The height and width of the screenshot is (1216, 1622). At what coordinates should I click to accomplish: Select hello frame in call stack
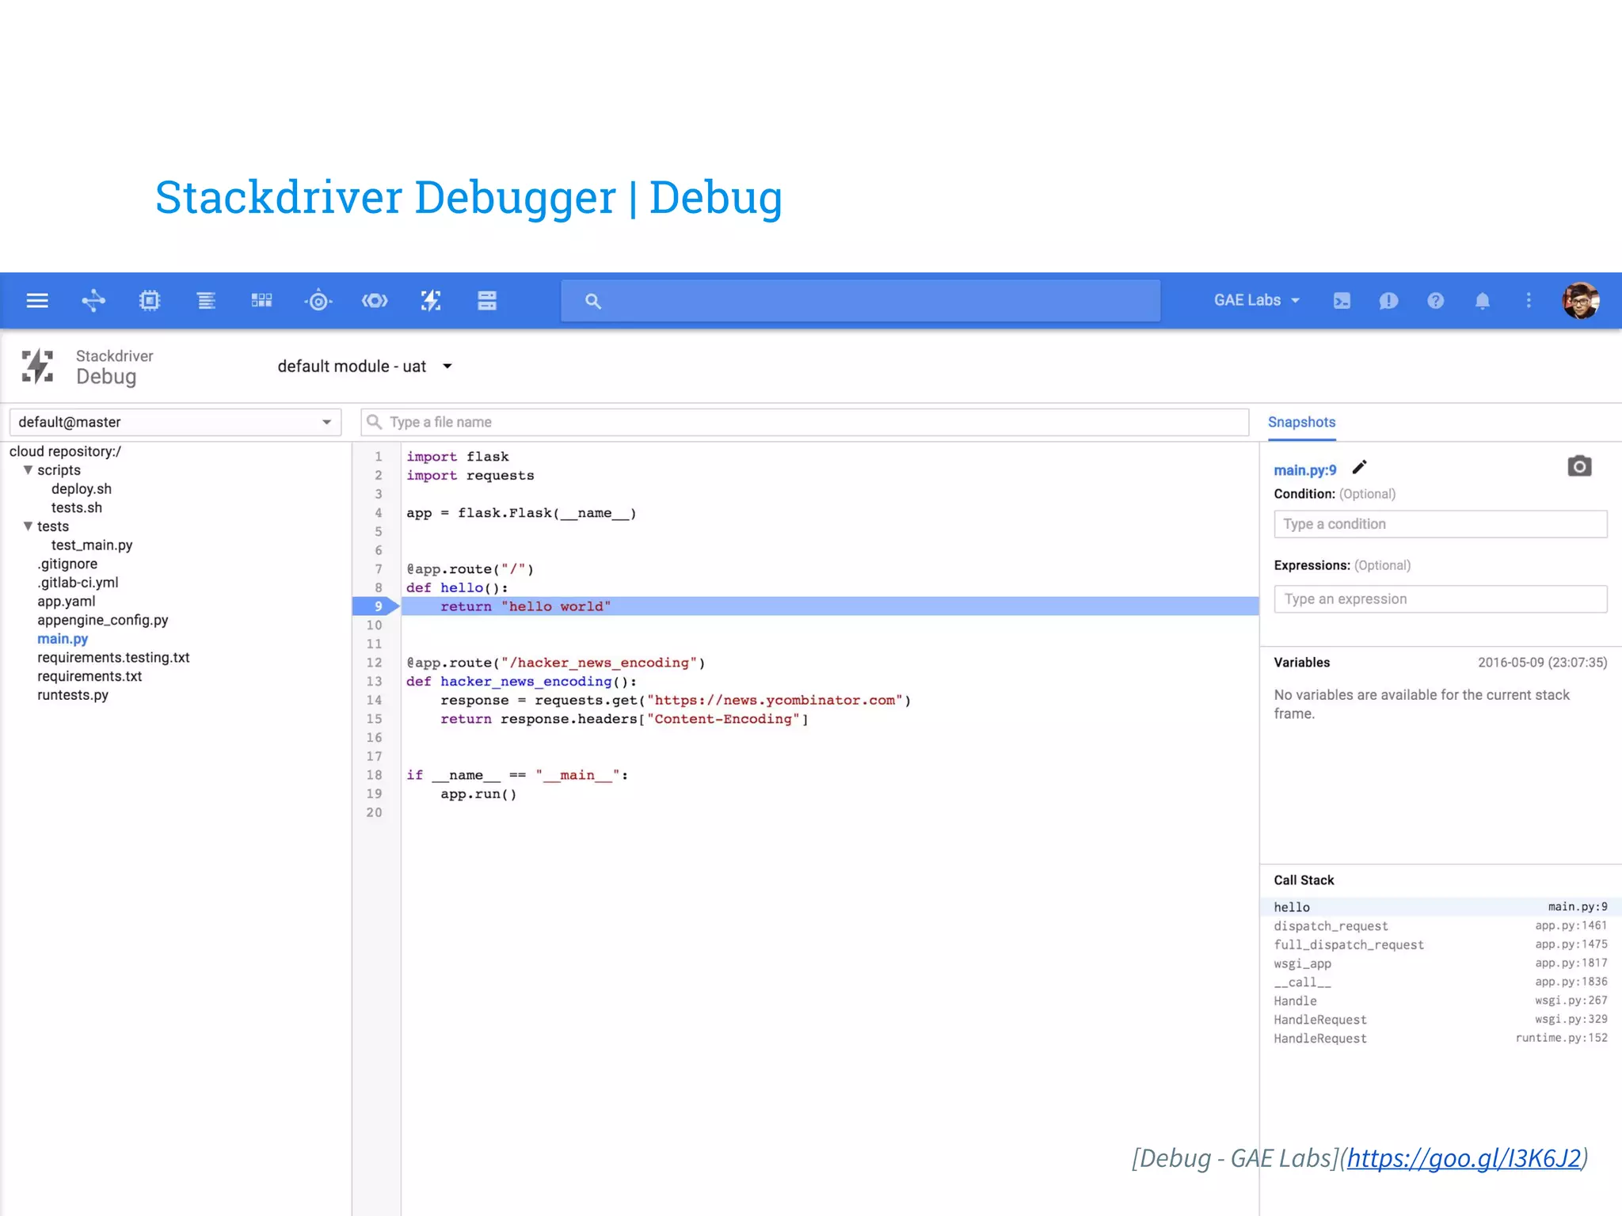pos(1440,907)
